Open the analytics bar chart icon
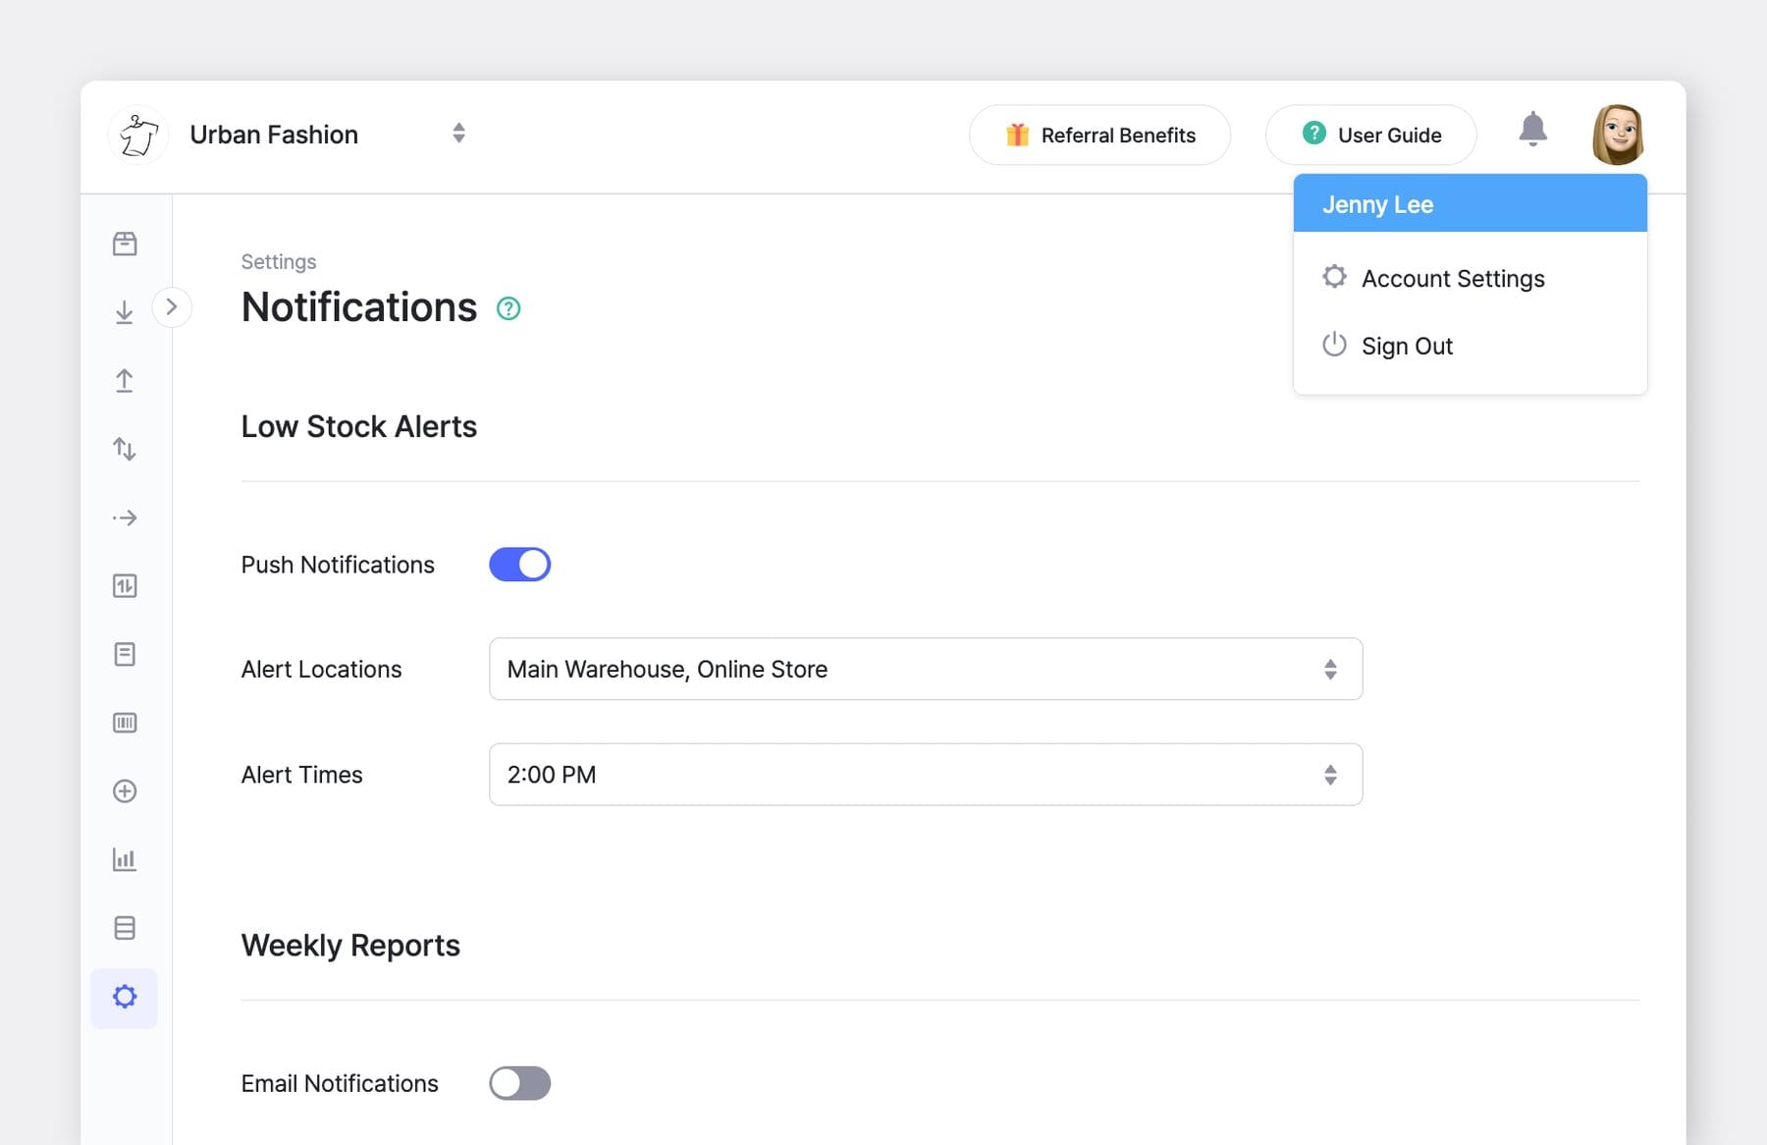Viewport: 1767px width, 1145px height. 125,860
